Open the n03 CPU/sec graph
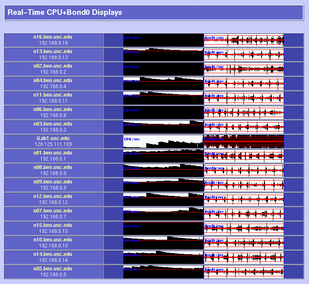The height and width of the screenshot is (284, 309). tap(163, 127)
